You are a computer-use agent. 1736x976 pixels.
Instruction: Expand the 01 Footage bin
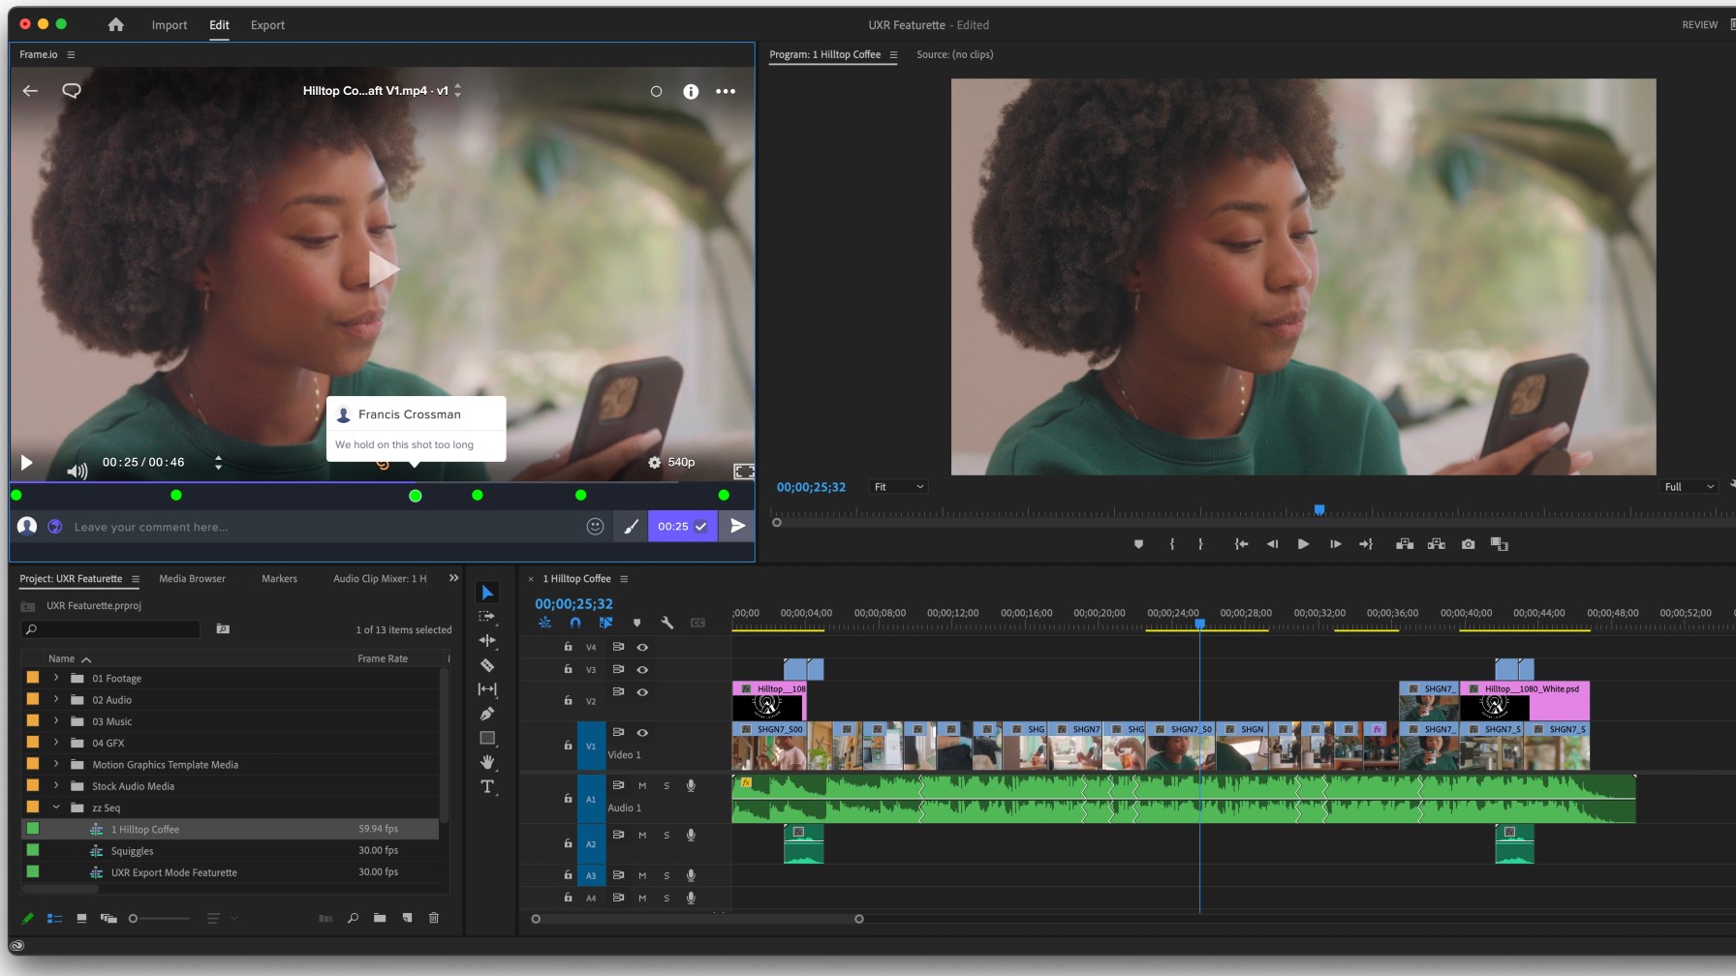coord(55,678)
